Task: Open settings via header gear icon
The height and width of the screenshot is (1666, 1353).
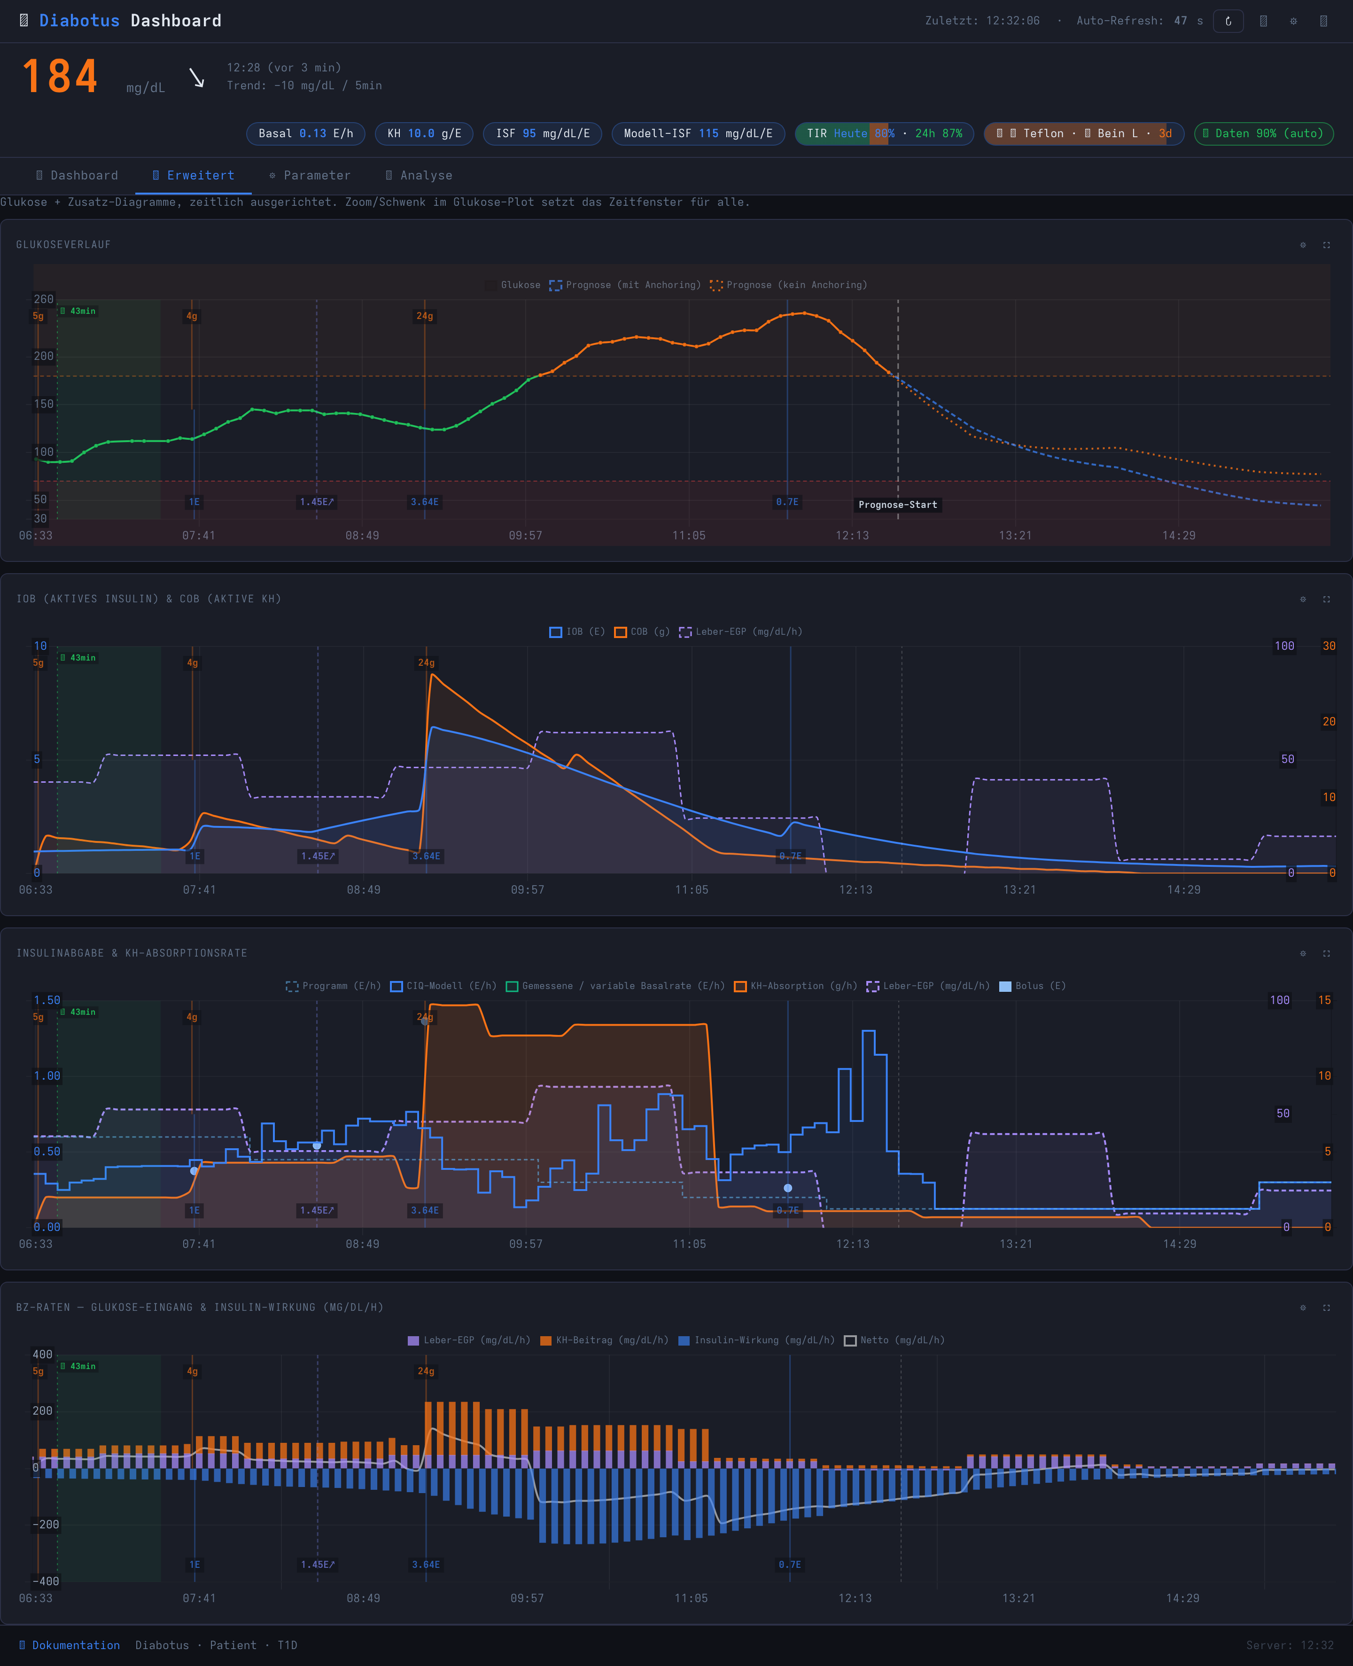Action: click(1293, 21)
